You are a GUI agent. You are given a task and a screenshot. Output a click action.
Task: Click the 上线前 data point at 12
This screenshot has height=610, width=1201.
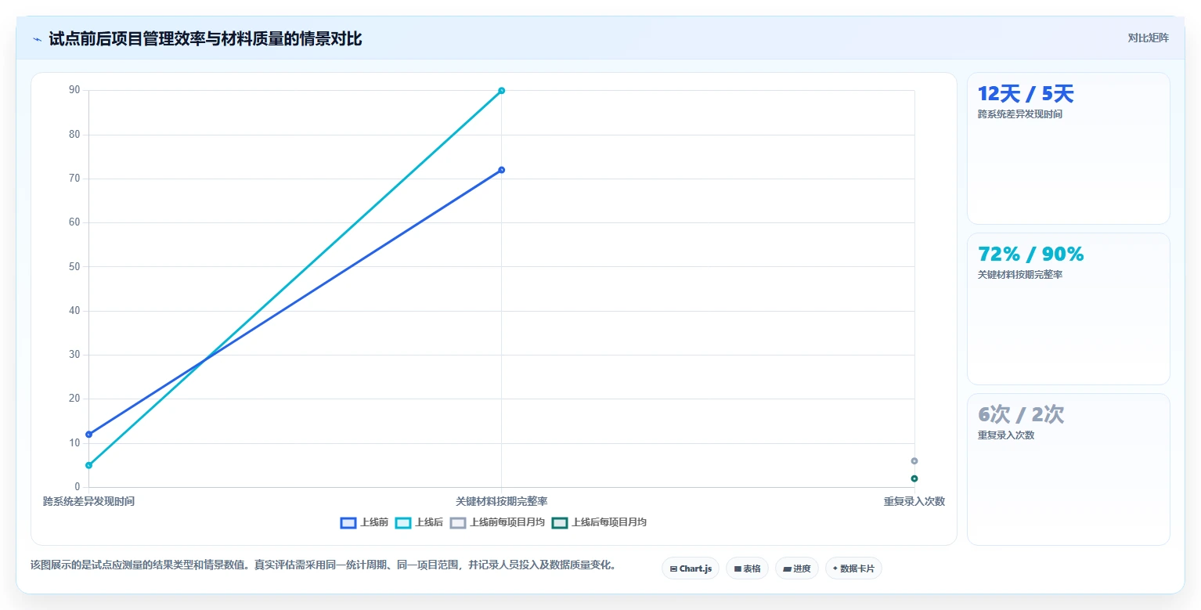88,435
